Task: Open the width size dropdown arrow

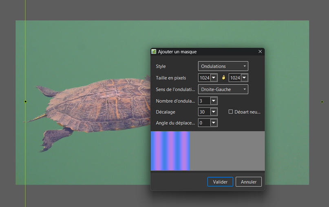Action: point(214,78)
